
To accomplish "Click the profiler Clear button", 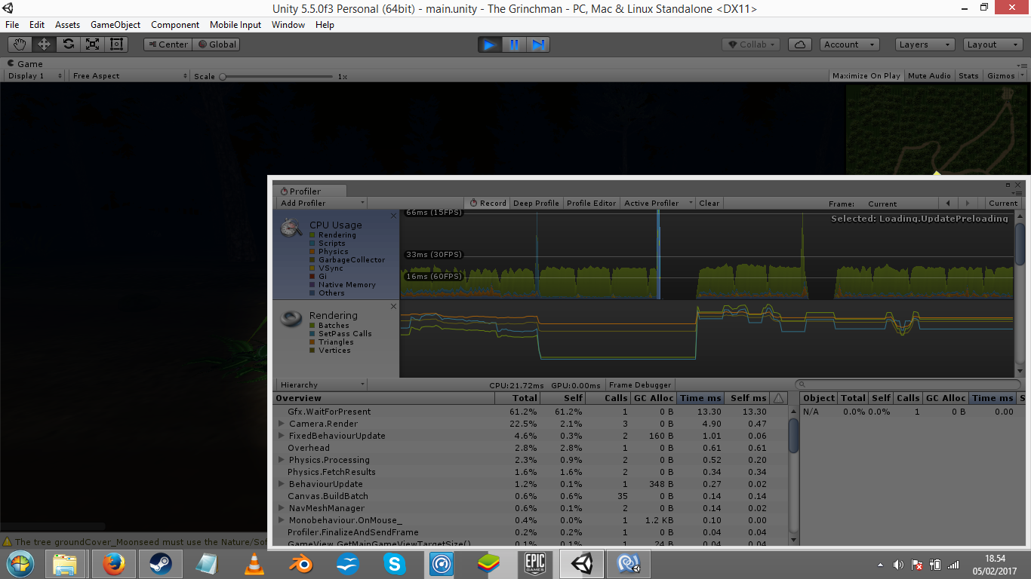I will tap(709, 203).
